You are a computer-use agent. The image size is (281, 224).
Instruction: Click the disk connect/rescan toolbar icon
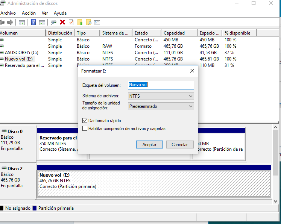click(54, 23)
